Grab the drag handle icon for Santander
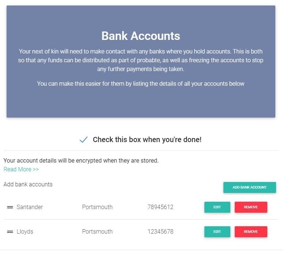Image resolution: width=283 pixels, height=253 pixels. click(10, 207)
